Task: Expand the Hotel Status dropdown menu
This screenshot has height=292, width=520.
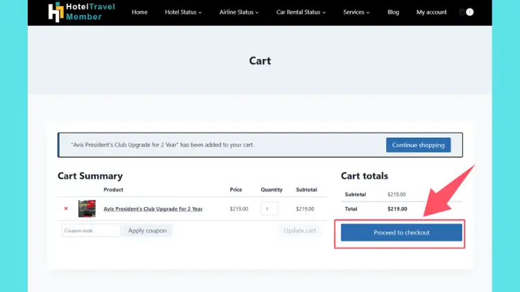Action: tap(183, 12)
